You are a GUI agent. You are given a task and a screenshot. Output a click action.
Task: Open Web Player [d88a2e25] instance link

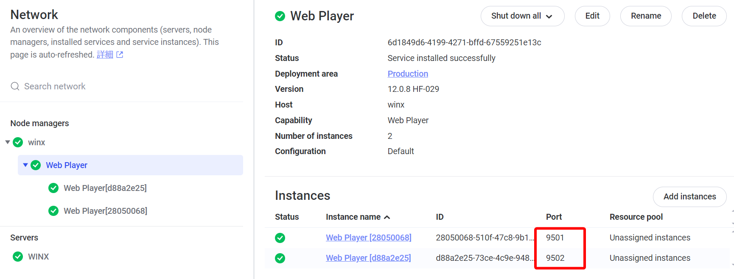[368, 258]
